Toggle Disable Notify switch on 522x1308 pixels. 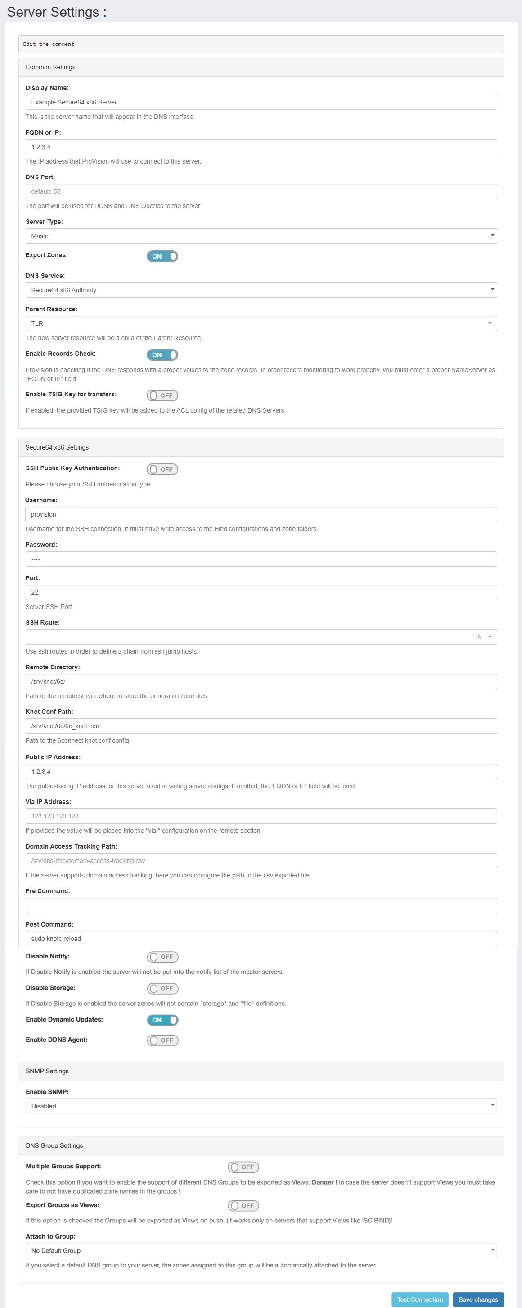click(x=162, y=957)
